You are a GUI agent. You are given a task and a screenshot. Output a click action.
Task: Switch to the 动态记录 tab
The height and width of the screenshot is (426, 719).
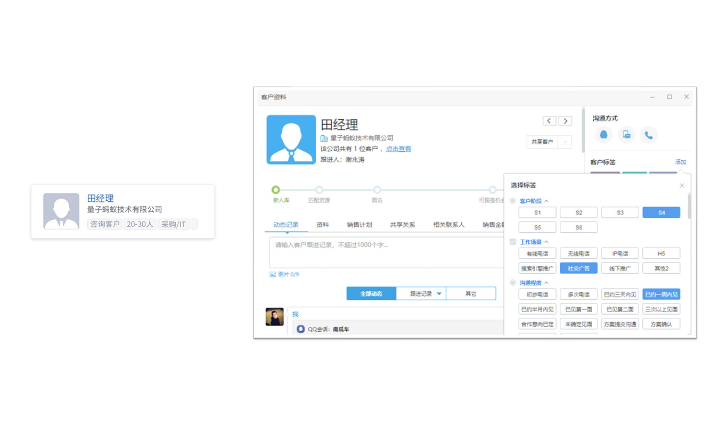tap(286, 225)
